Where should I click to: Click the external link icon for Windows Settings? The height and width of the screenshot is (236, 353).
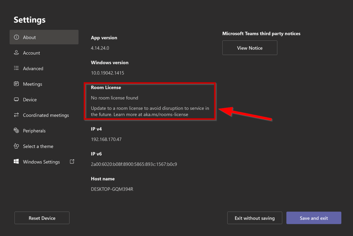72,161
